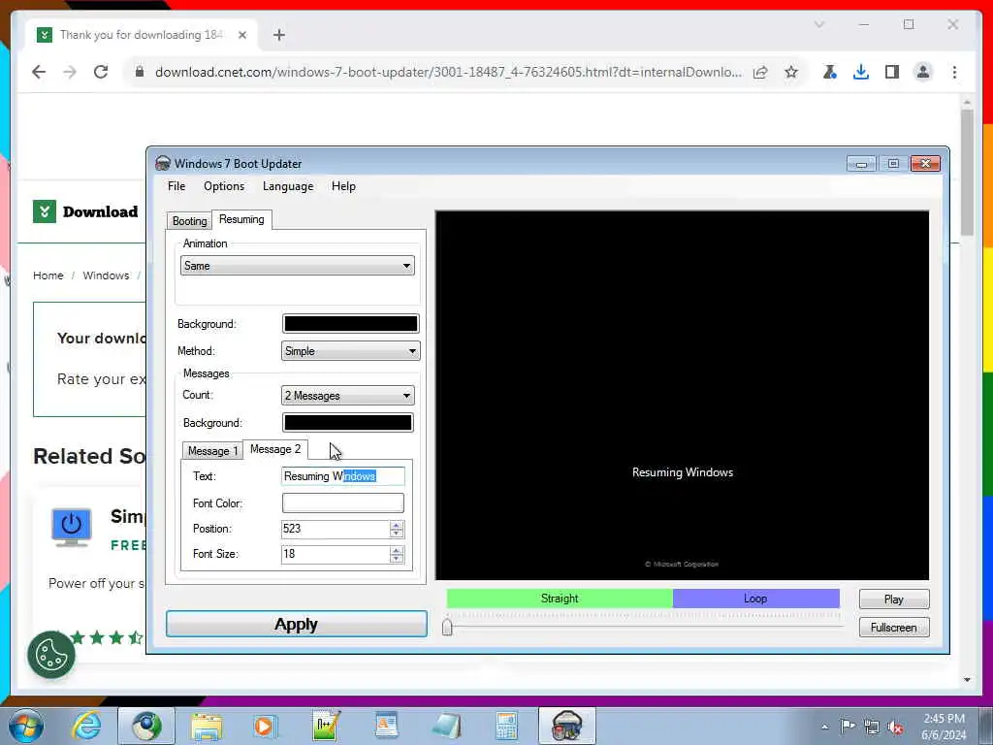The height and width of the screenshot is (745, 993).
Task: Open the Chrome downloads icon
Action: click(x=861, y=72)
